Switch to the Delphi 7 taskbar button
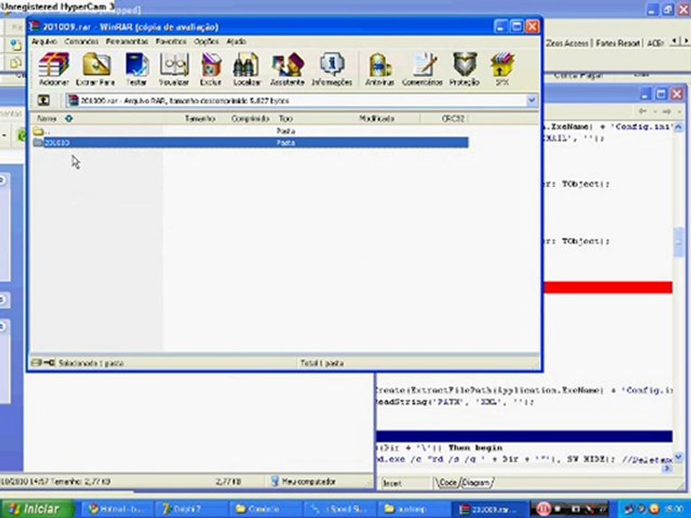The height and width of the screenshot is (518, 691). tap(192, 509)
